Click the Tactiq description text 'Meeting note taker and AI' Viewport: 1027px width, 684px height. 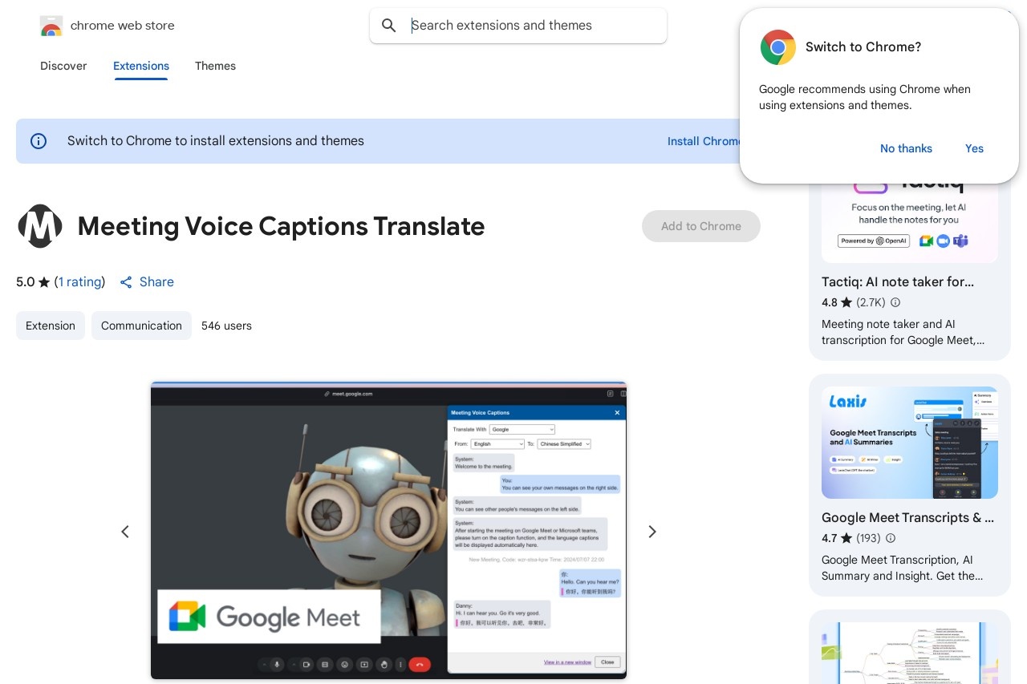(x=888, y=325)
